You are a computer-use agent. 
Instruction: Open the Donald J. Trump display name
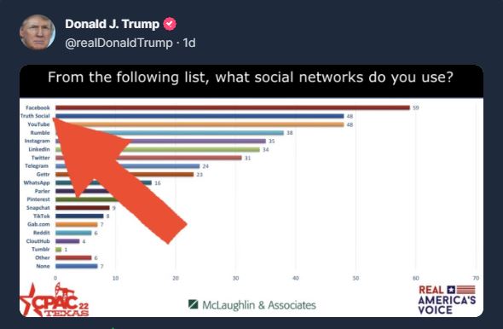(x=113, y=24)
